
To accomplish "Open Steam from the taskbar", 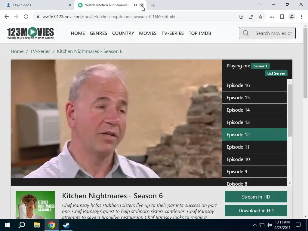I will point(66,225).
